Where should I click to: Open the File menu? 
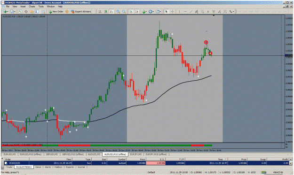pos(8,7)
